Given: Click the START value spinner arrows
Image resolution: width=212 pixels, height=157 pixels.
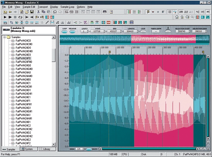Looking at the screenshot, I should coord(104,31).
